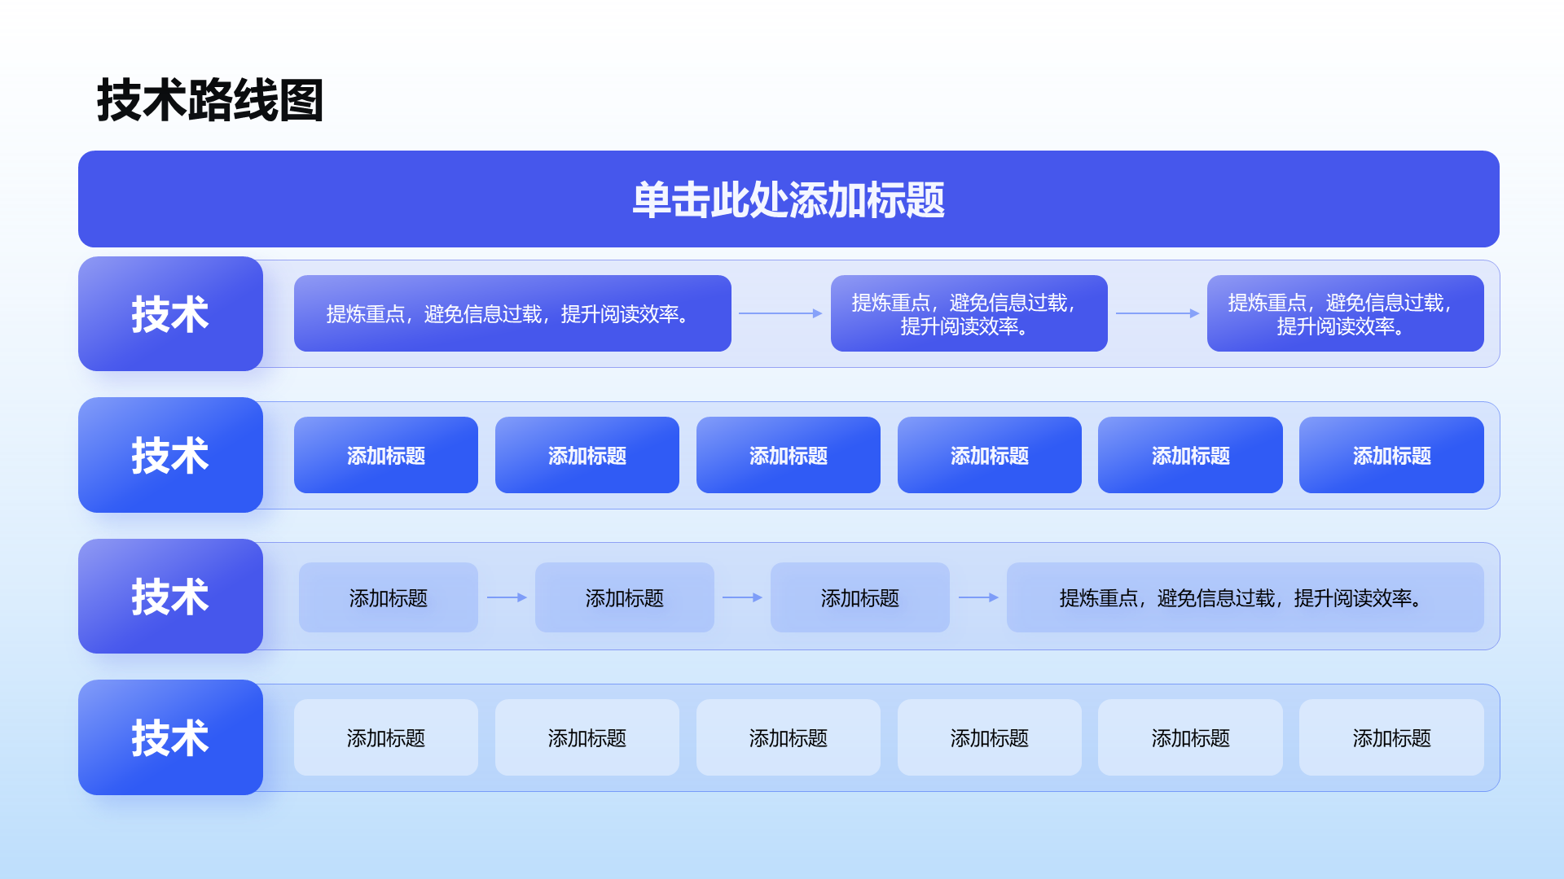Select the 技术 label of the bottom row
Viewport: 1564px width, 879px height.
pyautogui.click(x=170, y=737)
